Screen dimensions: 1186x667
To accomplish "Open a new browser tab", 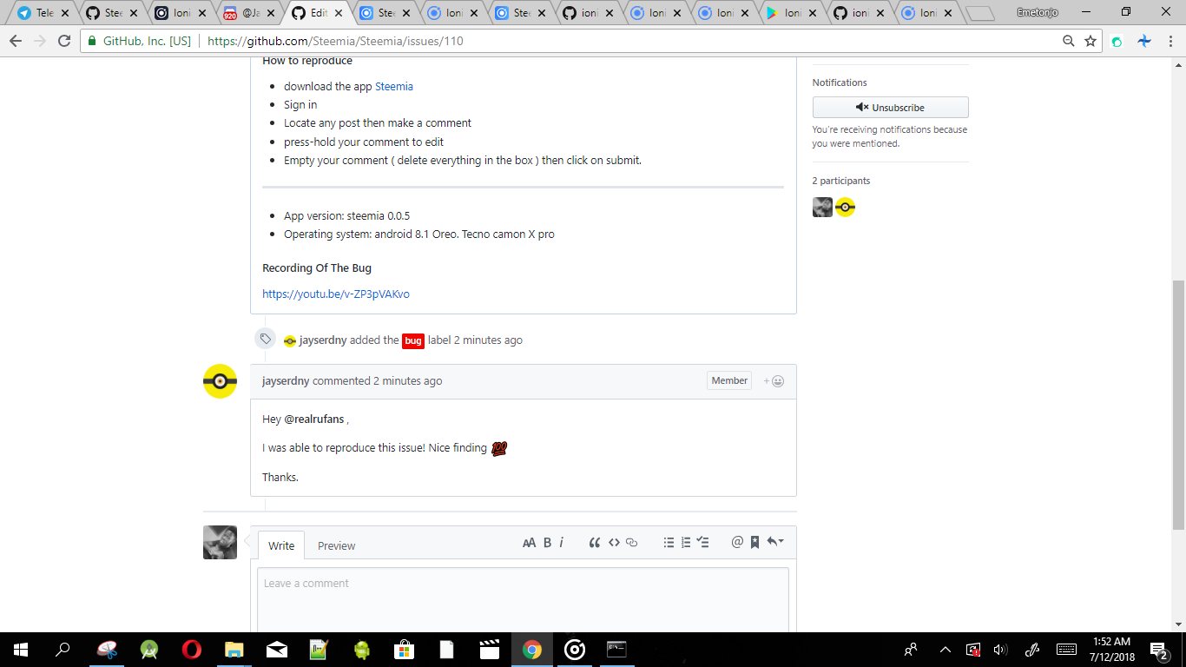I will coord(979,13).
